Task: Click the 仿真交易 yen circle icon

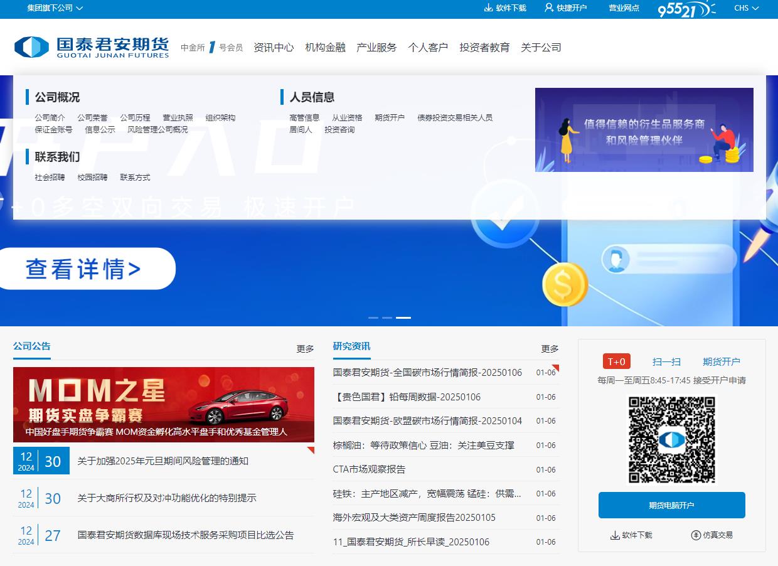Action: tap(696, 535)
